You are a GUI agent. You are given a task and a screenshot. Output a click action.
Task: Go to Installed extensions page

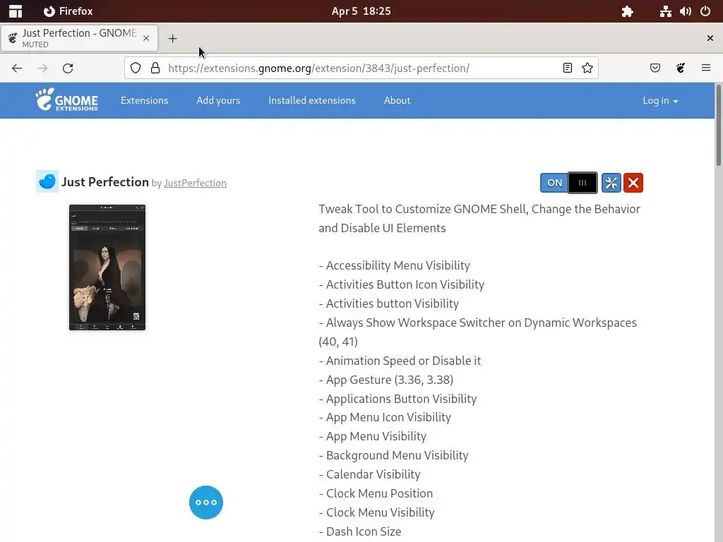312,100
